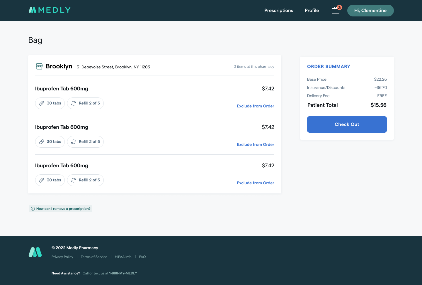Screen dimensions: 422x285
Task: Click the 30 tabs chip on third Ibuprofen
Action: pyautogui.click(x=50, y=180)
